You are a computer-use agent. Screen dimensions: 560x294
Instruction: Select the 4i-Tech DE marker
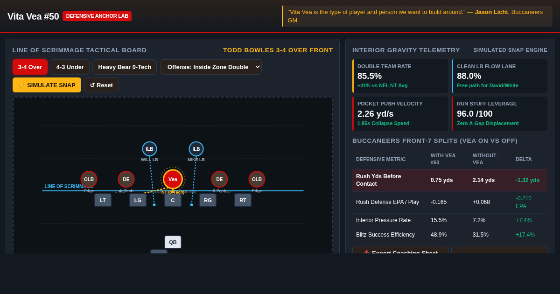pyautogui.click(x=126, y=179)
